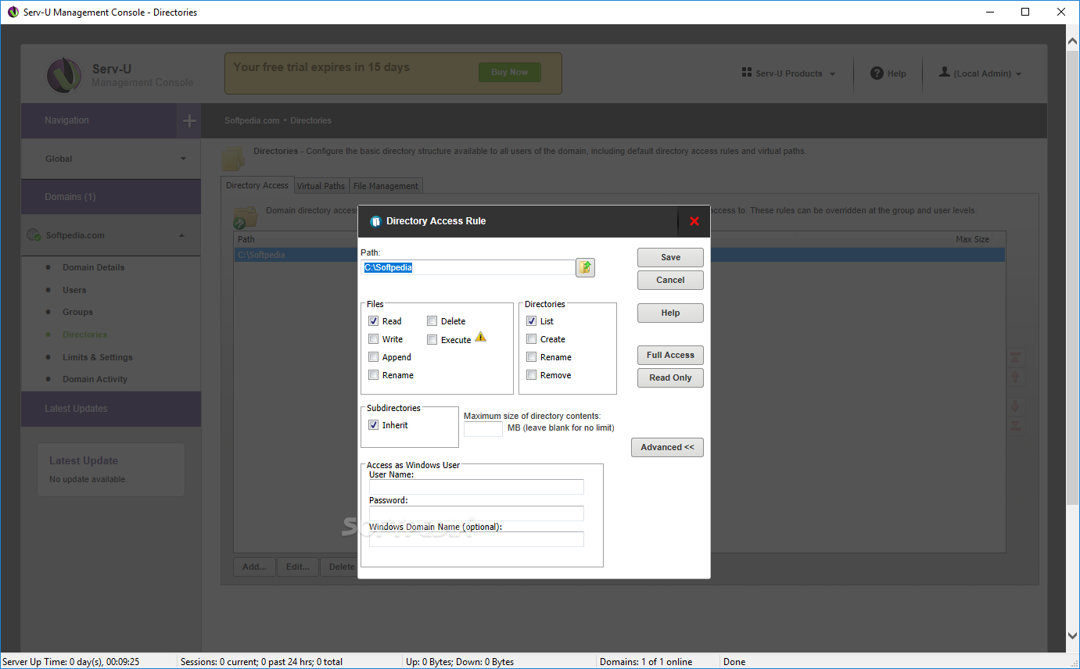
Task: Open the Serv-U Products dropdown
Action: click(789, 73)
